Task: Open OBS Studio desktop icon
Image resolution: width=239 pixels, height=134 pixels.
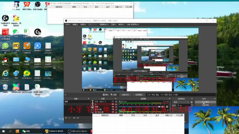Action: pos(38,6)
